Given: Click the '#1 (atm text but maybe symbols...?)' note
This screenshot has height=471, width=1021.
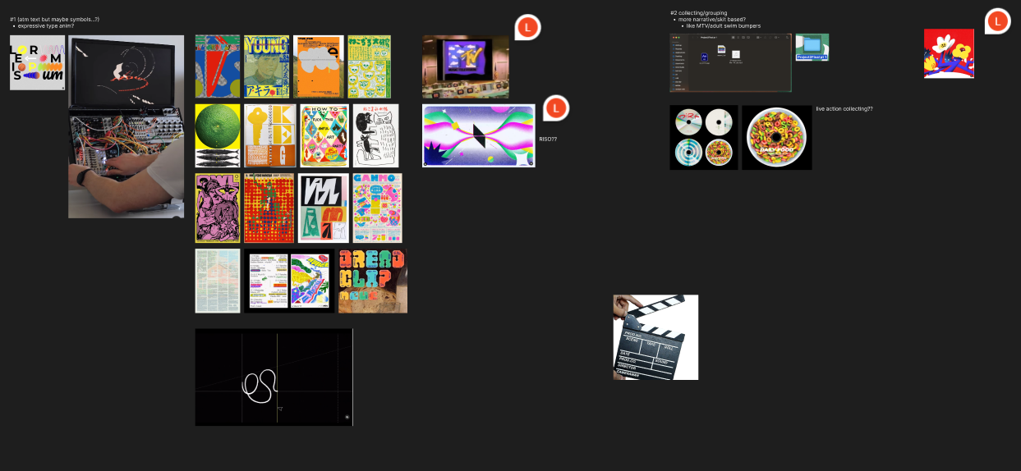Looking at the screenshot, I should [x=54, y=19].
